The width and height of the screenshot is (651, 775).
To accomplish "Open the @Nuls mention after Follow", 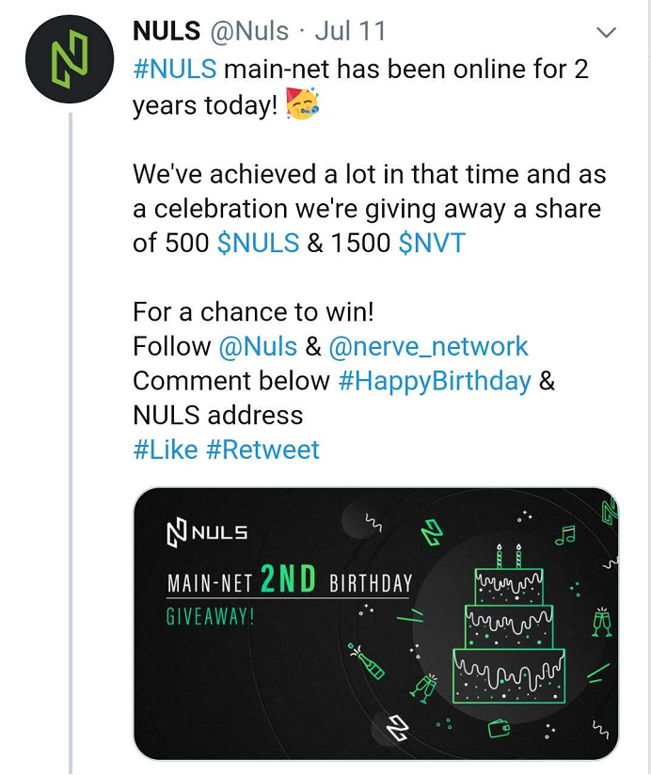I will (258, 346).
